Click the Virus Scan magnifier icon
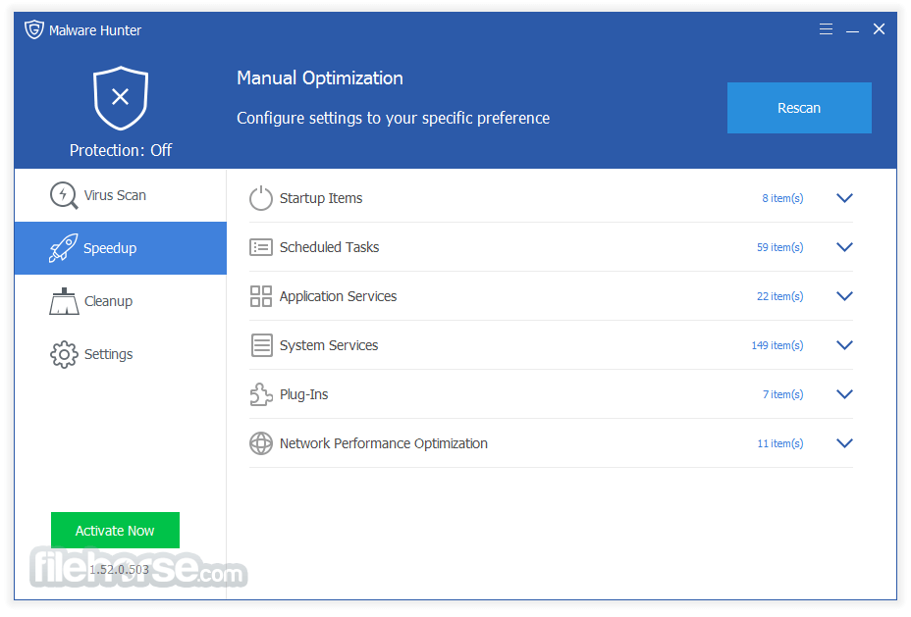The width and height of the screenshot is (911, 617). click(x=64, y=195)
